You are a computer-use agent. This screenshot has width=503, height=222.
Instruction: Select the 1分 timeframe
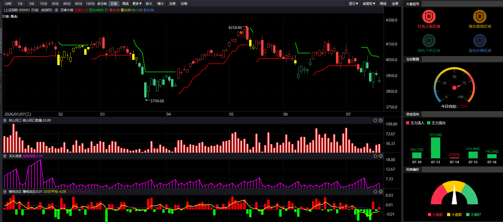coord(20,3)
